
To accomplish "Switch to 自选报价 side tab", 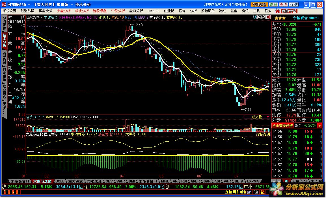I will (x=4, y=75).
